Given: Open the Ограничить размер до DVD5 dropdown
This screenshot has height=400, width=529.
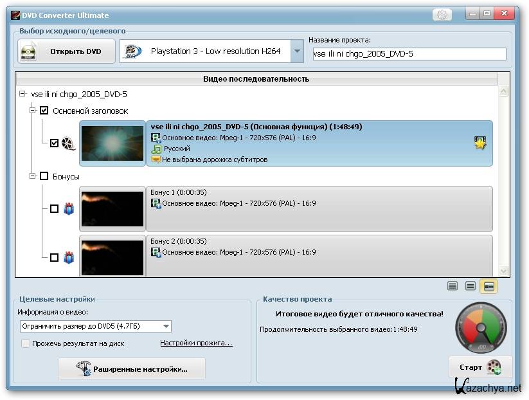Looking at the screenshot, I should tap(166, 327).
